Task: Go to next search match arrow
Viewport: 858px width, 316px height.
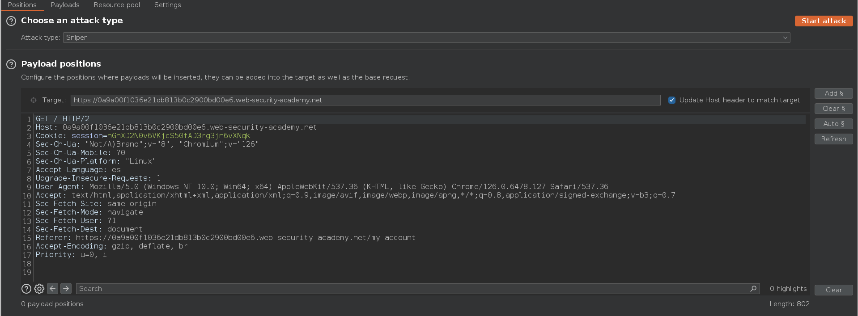Action: click(66, 289)
